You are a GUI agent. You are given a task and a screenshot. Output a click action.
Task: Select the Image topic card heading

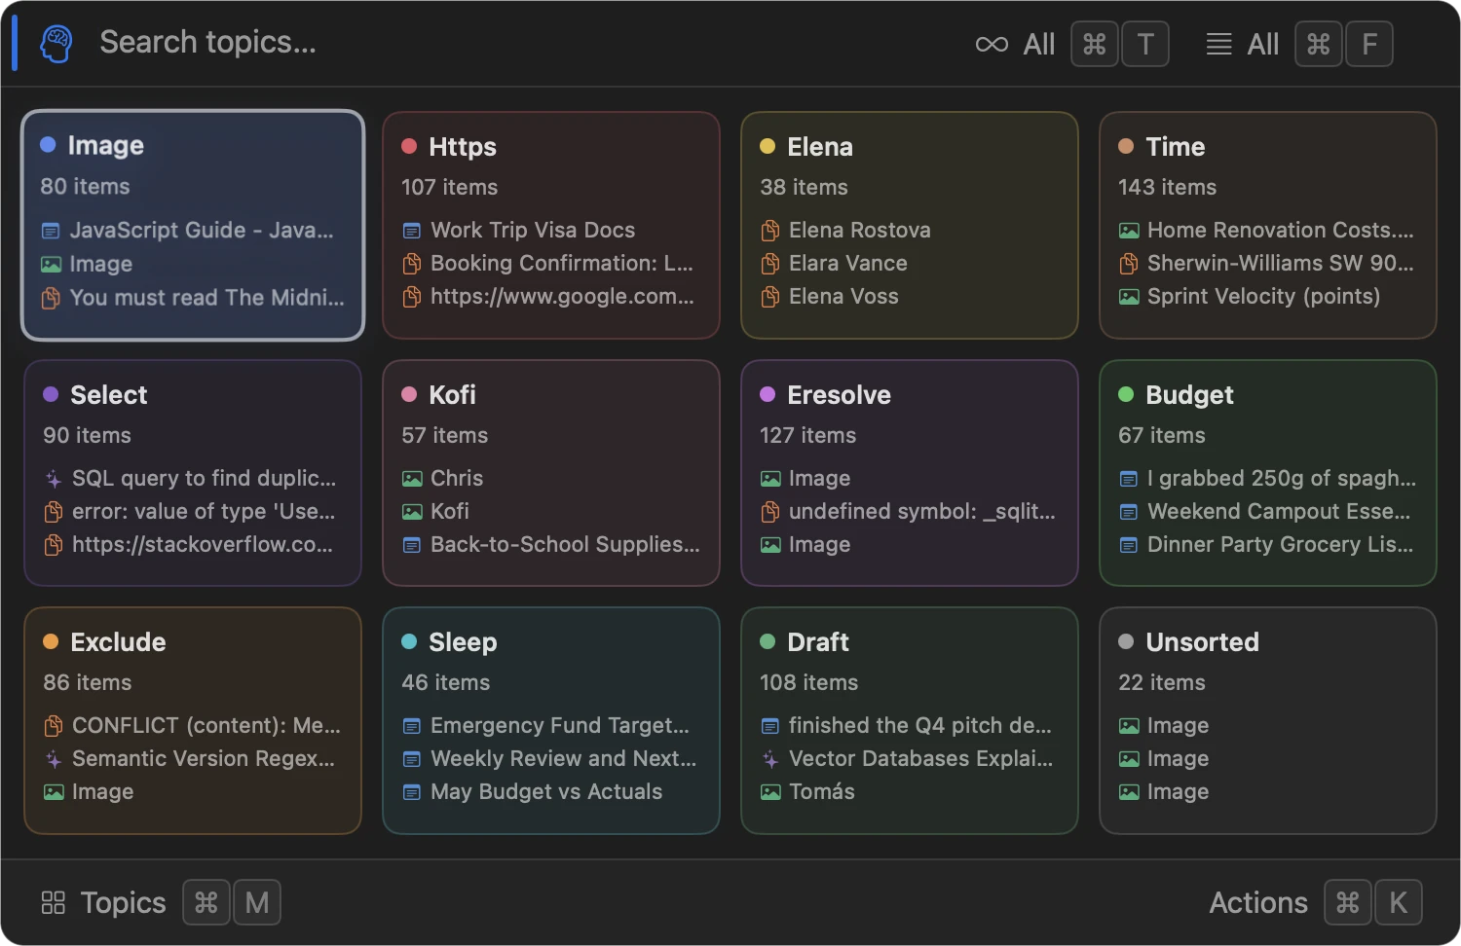[x=106, y=145]
